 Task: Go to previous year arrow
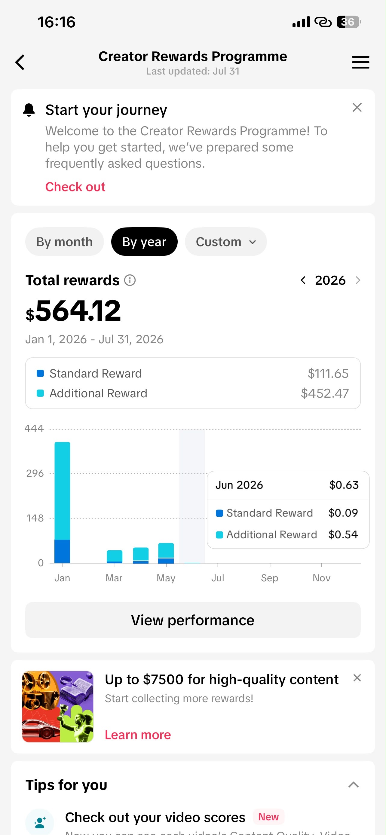[x=303, y=280]
